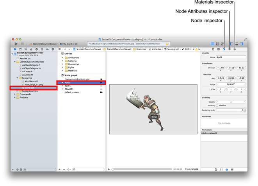The image size is (258, 186).
Task: Expand the Cameras entity folder
Action: (x=62, y=61)
